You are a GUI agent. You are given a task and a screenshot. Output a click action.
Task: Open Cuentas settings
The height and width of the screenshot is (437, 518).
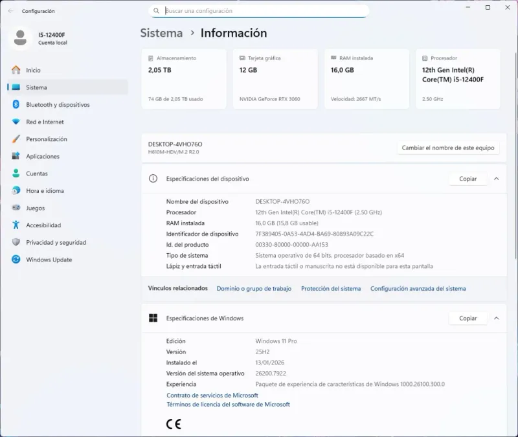tap(67, 173)
